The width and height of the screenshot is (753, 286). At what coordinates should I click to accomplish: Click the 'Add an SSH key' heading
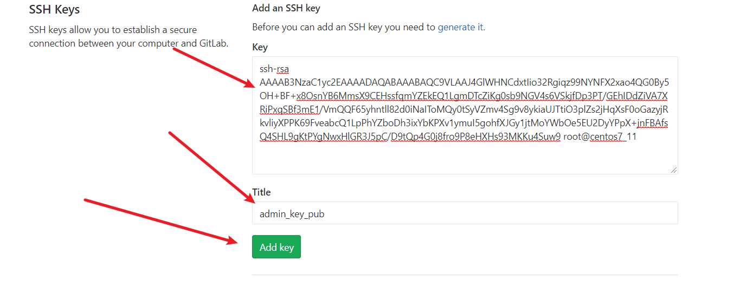286,9
